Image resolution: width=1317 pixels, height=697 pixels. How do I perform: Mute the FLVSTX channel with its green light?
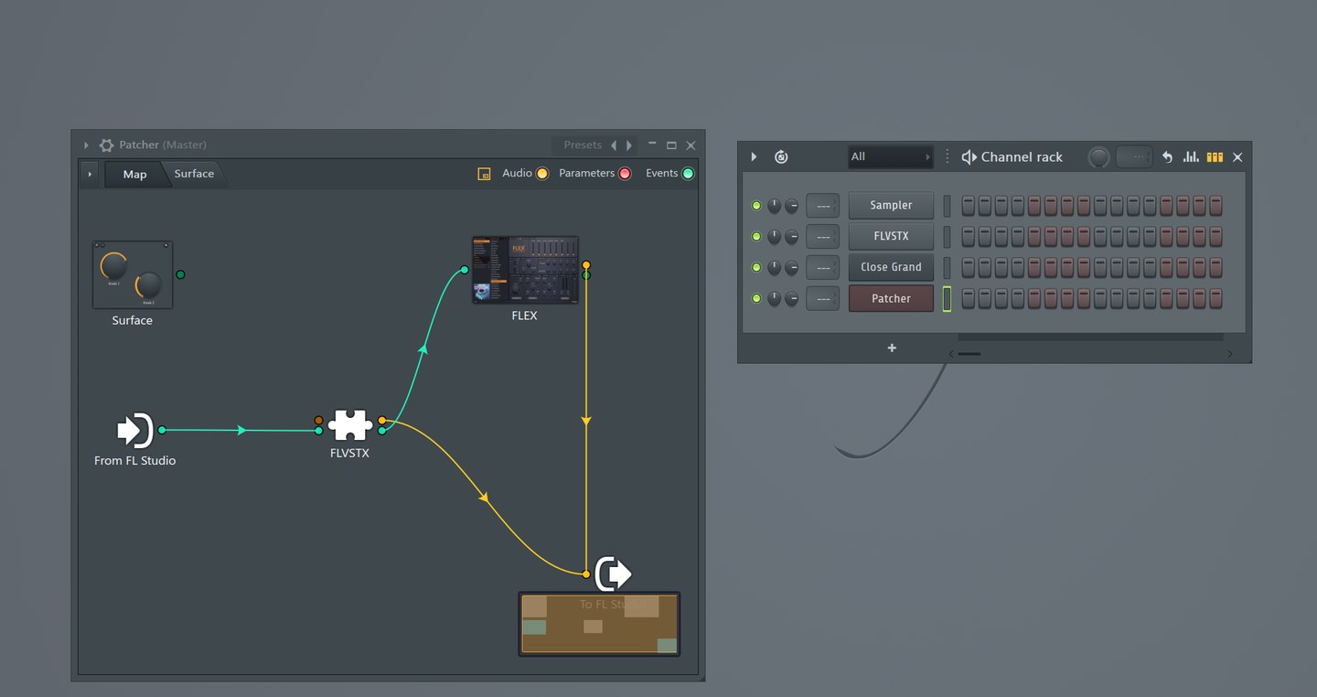tap(756, 237)
